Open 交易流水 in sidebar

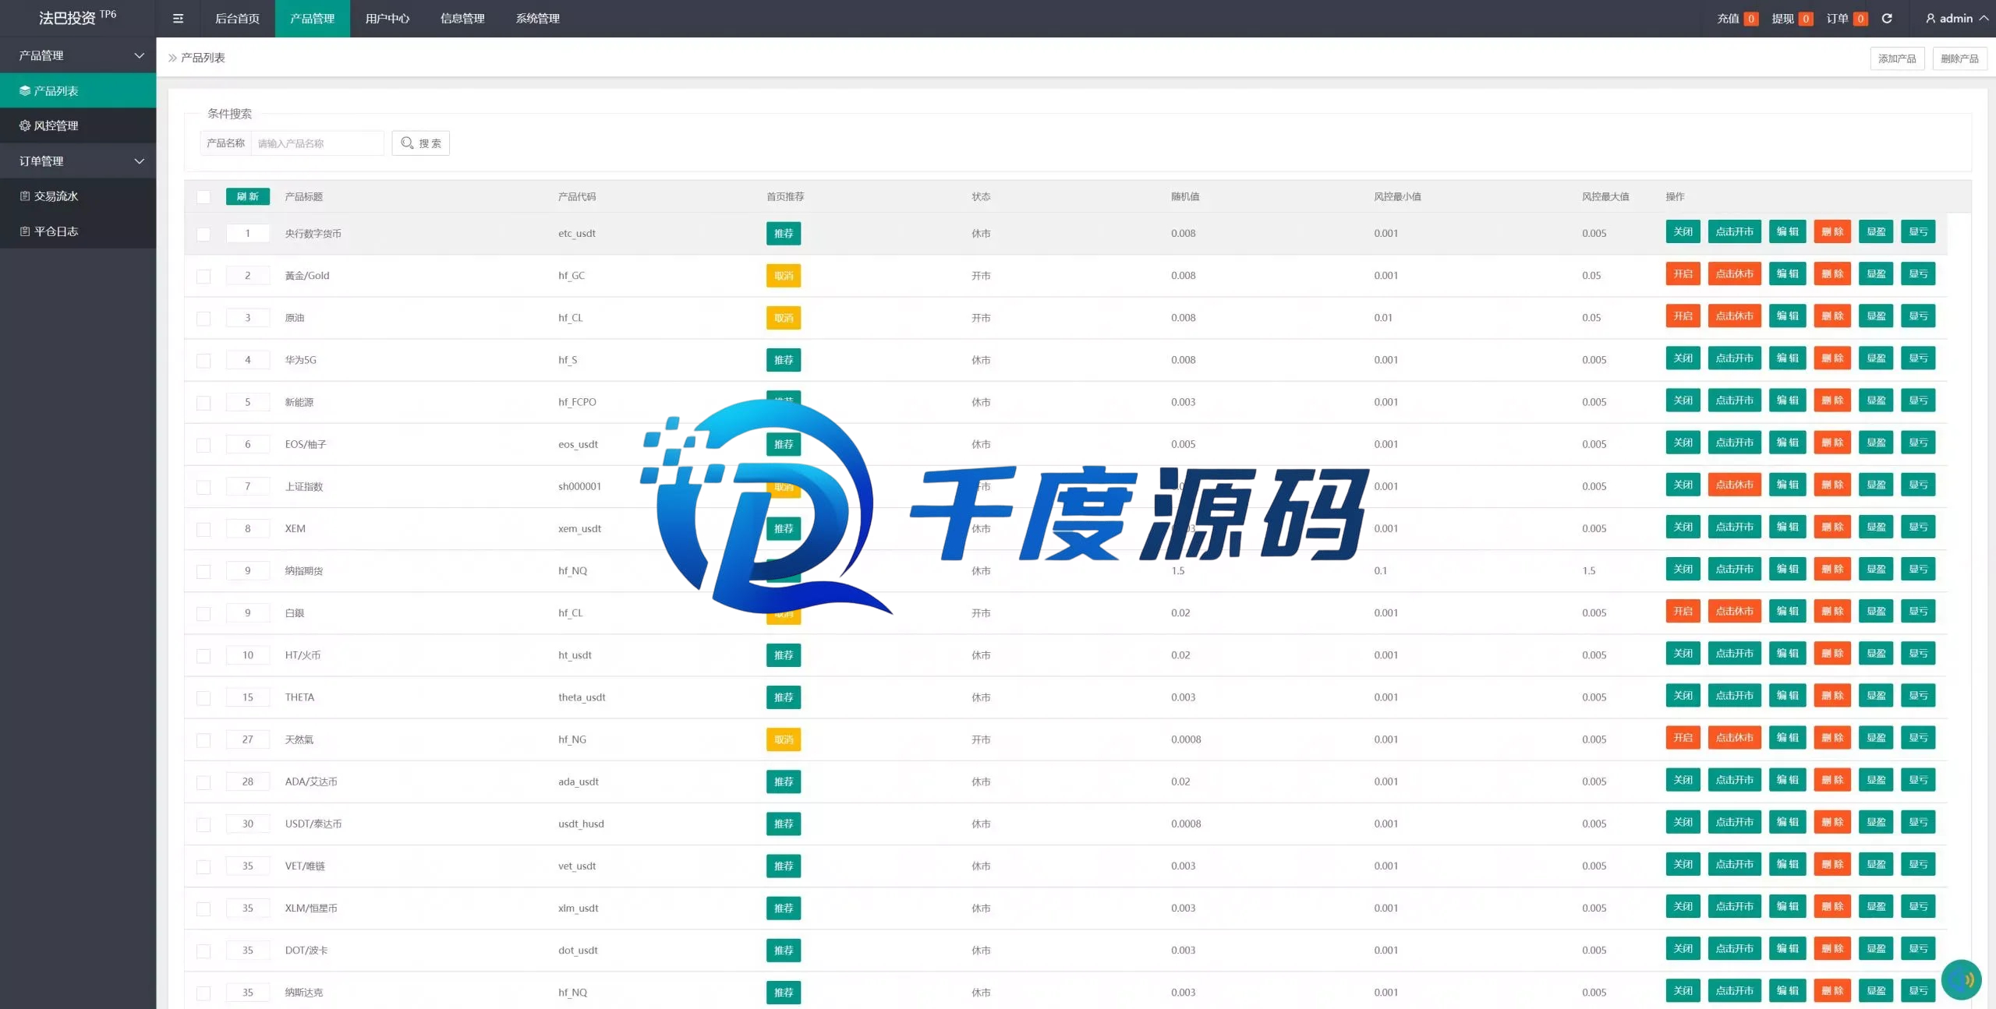[78, 196]
